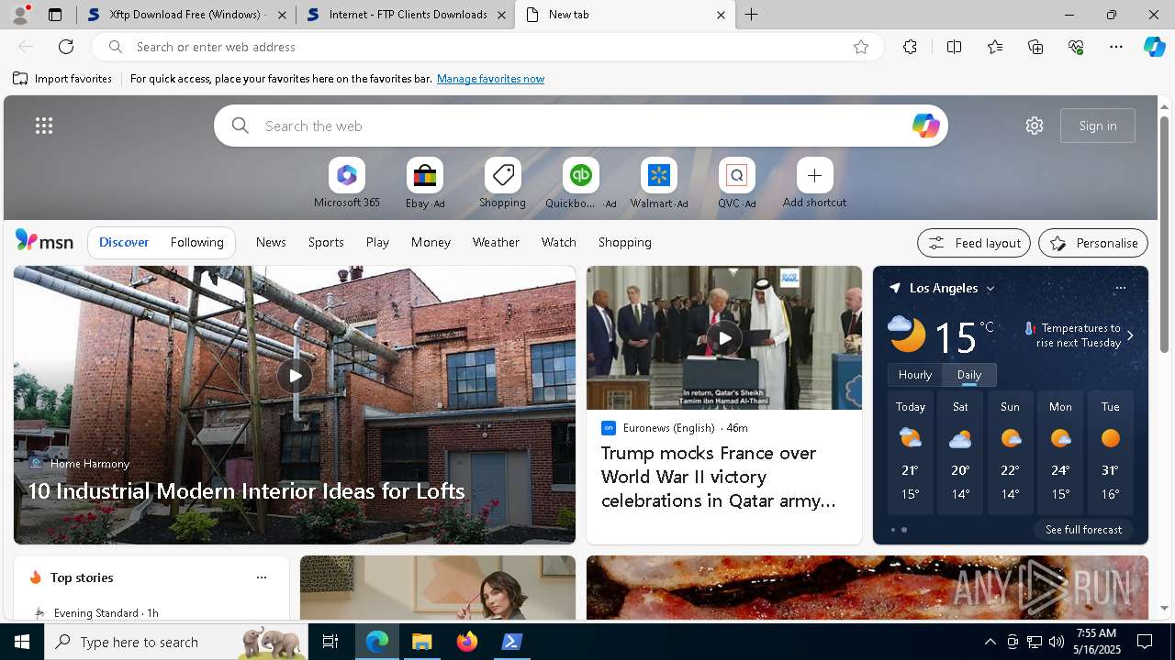Switch to Internet FTP Clients Downloads tab
Screen dimensions: 1175x660
[404, 15]
